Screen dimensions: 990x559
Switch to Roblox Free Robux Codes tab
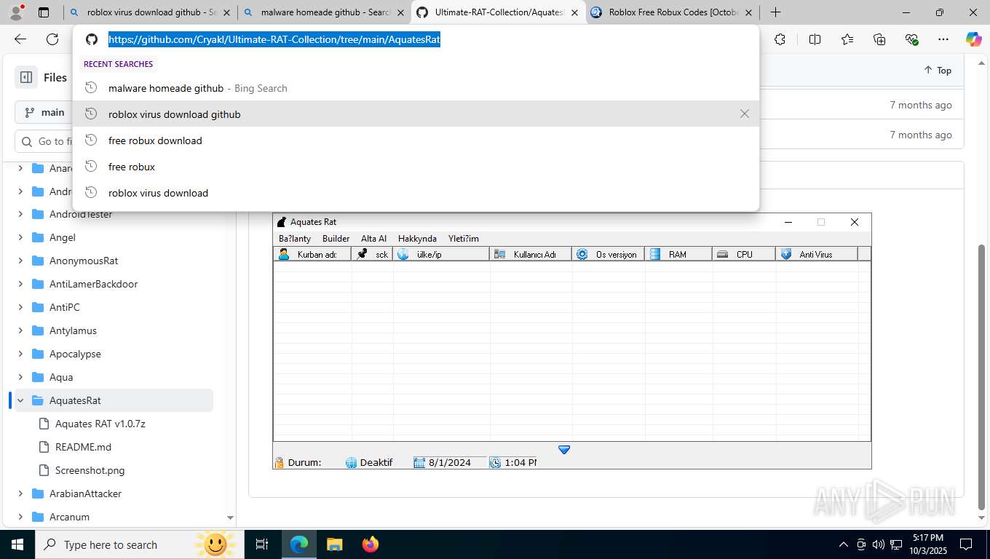671,12
